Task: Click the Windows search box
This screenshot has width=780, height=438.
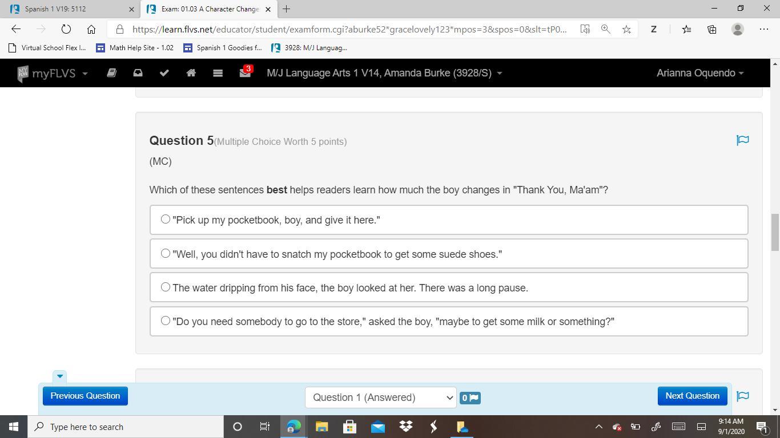Action: point(126,427)
